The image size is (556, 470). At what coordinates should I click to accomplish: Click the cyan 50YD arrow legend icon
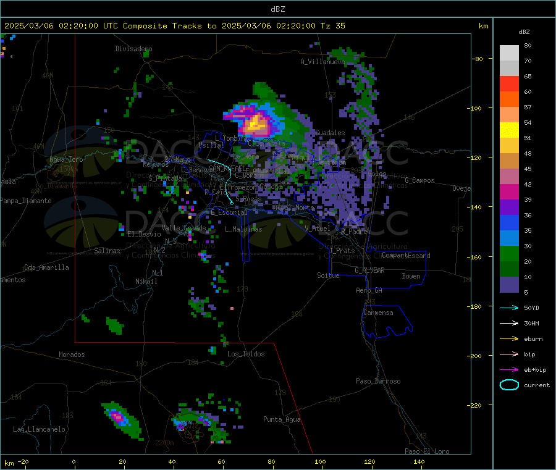pos(509,308)
